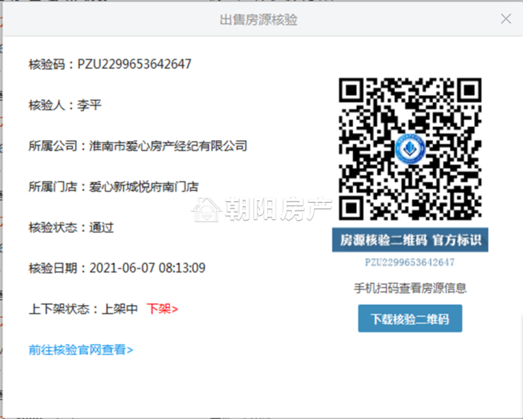Click the 爱心新城悦府南门店 store name
This screenshot has width=523, height=419.
[144, 187]
